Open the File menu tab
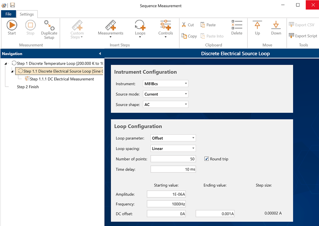319x226 pixels. tap(8, 14)
